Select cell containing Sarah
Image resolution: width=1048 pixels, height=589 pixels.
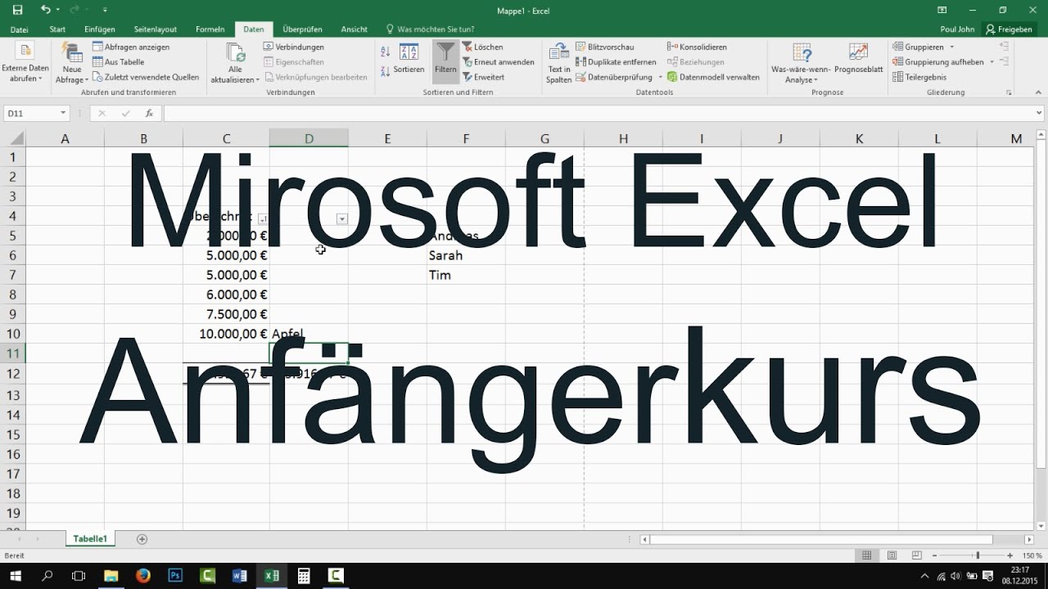pos(466,255)
